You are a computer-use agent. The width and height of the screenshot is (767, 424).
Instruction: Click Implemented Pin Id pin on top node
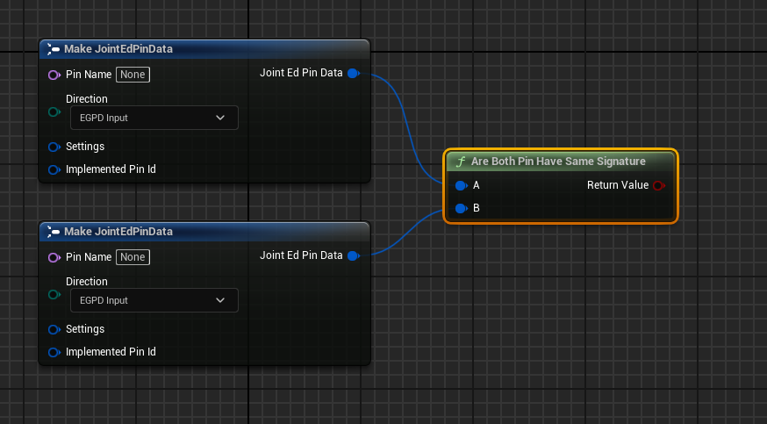[x=54, y=169]
